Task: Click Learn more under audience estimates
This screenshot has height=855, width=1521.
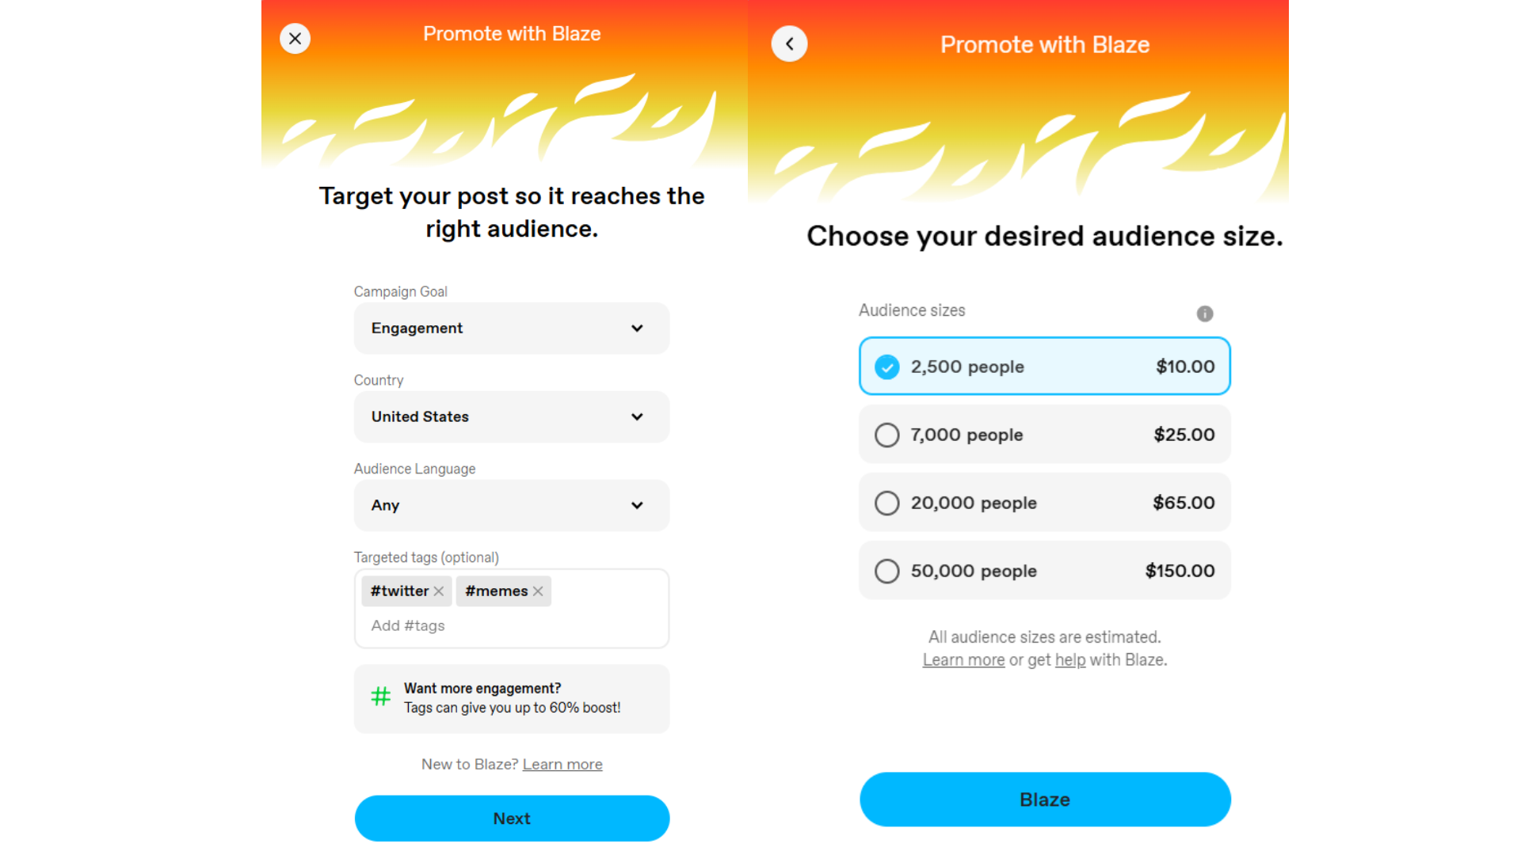Action: pos(963,659)
